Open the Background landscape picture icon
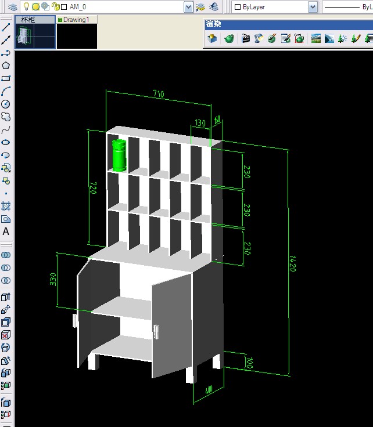The width and height of the screenshot is (373, 427). (315, 38)
